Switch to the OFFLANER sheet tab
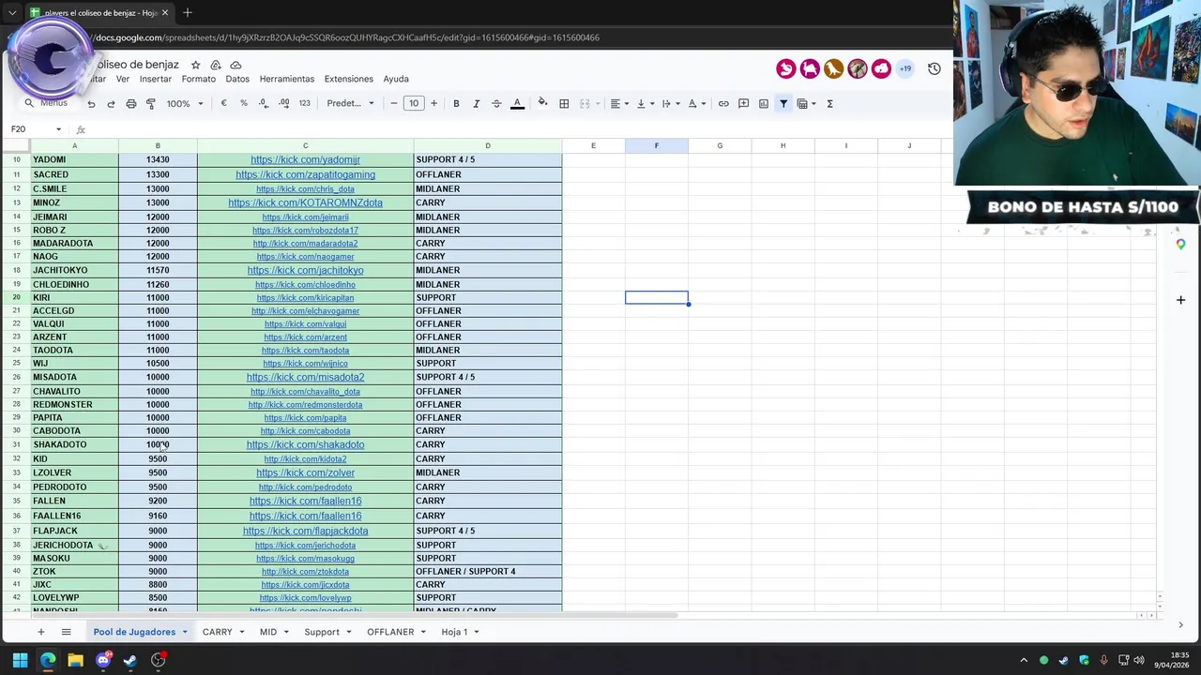Screen dimensions: 1201x675 (x=390, y=632)
